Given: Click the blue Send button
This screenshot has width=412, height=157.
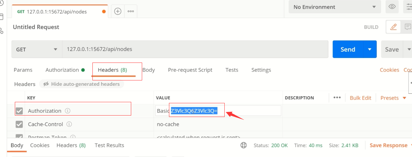Looking at the screenshot, I should click(x=348, y=49).
